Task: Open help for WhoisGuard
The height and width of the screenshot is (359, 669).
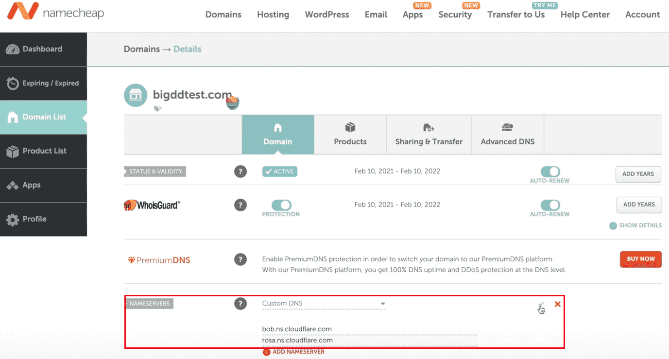Action: tap(240, 205)
